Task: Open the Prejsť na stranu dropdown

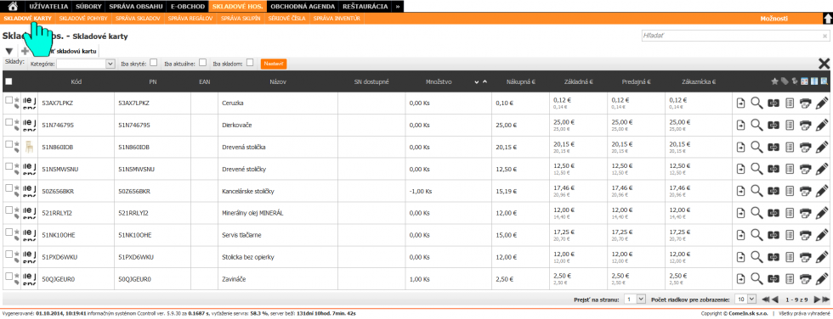Action: tap(635, 299)
